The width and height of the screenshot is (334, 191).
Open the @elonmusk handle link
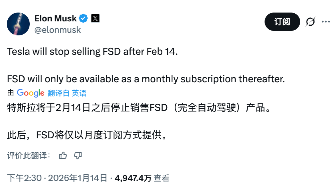coord(57,30)
